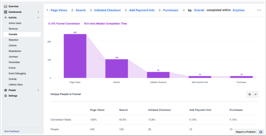Click the info icon above the table
The image size is (266, 136).
(250, 94)
